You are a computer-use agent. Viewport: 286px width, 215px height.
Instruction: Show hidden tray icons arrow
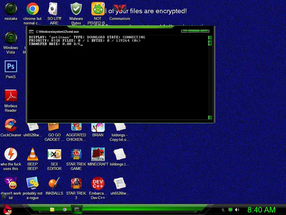[x=223, y=210]
